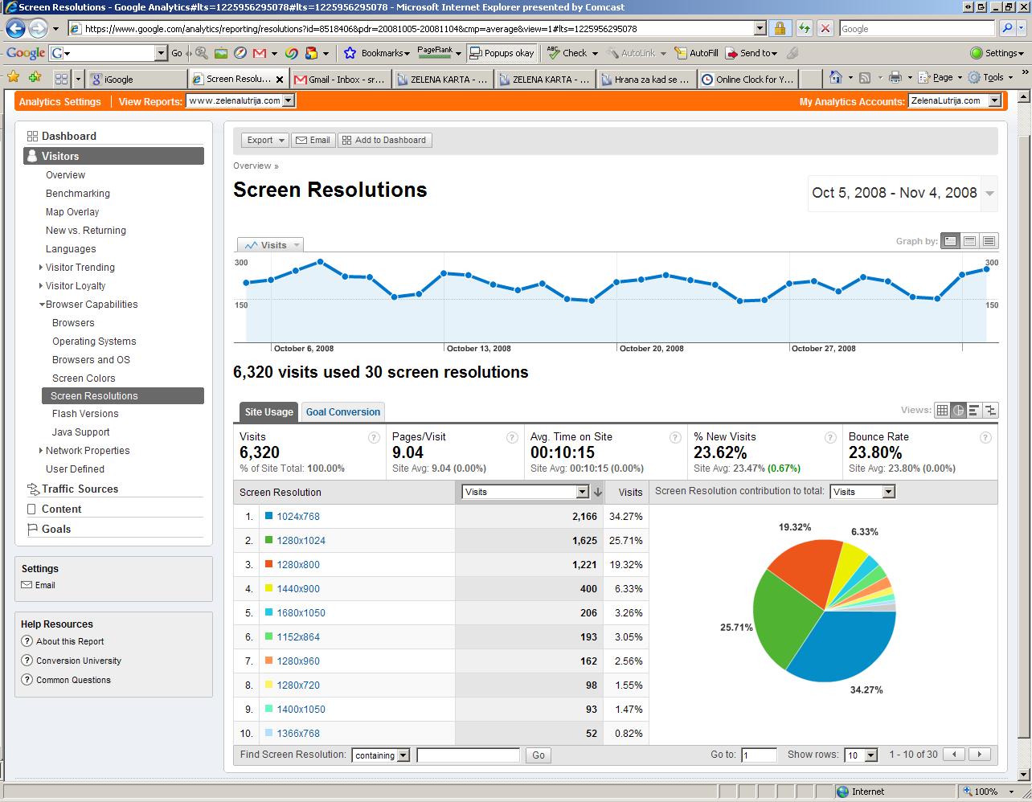Switch to the Hrana za kad se tab
1032x802 pixels.
click(x=645, y=79)
